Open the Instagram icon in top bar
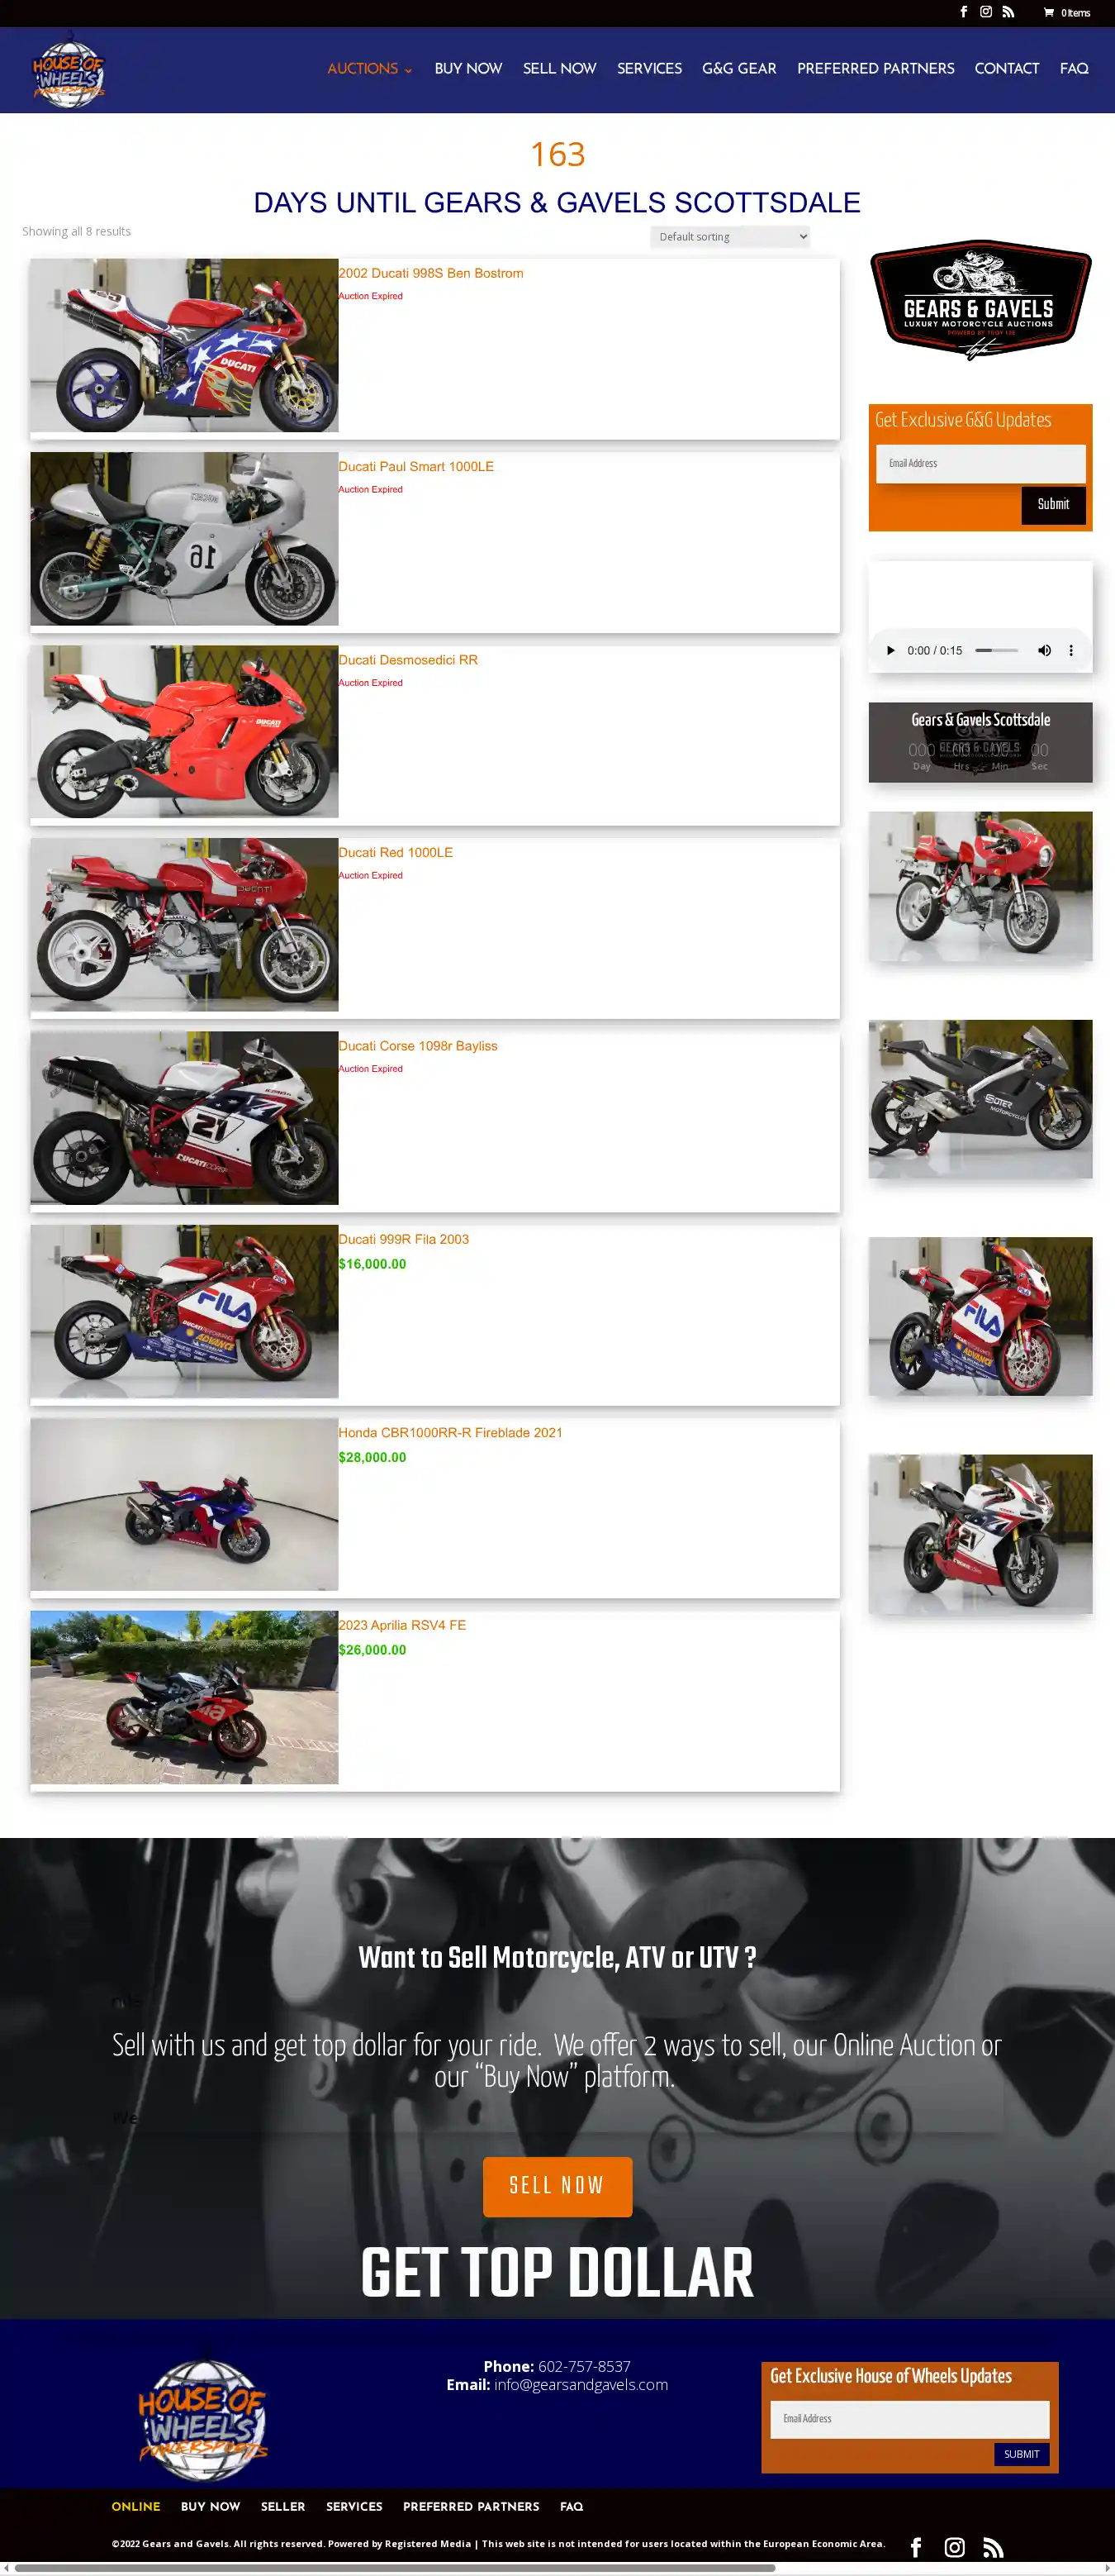 point(985,12)
